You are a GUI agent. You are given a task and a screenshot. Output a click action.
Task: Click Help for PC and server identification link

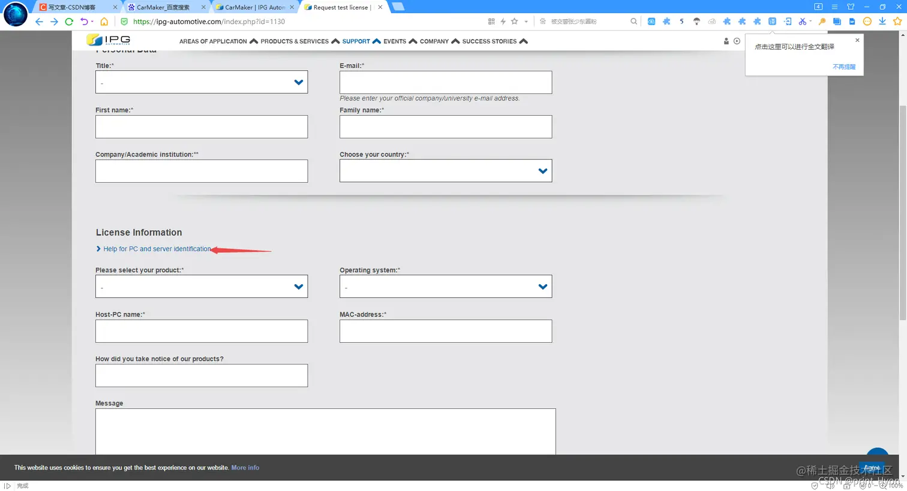coord(157,249)
